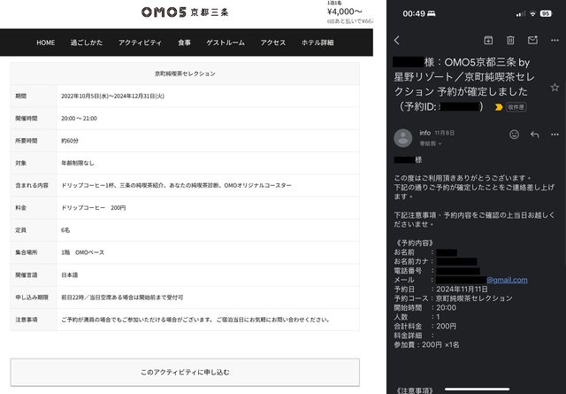Select ゲストルーム in the navigation bar
Viewport: 566px width, 394px height.
226,42
